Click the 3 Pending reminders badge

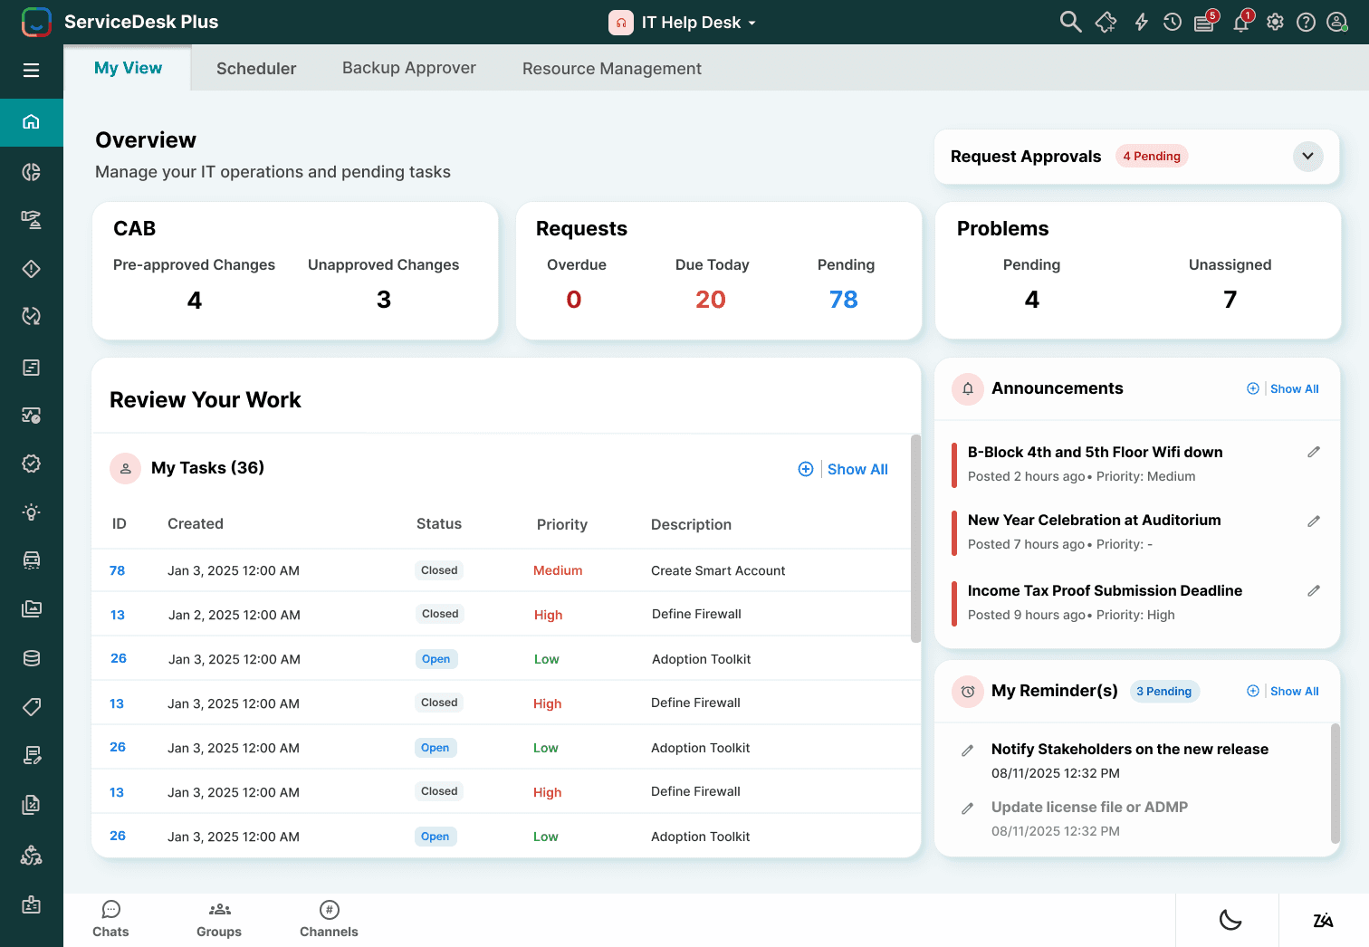(x=1164, y=691)
